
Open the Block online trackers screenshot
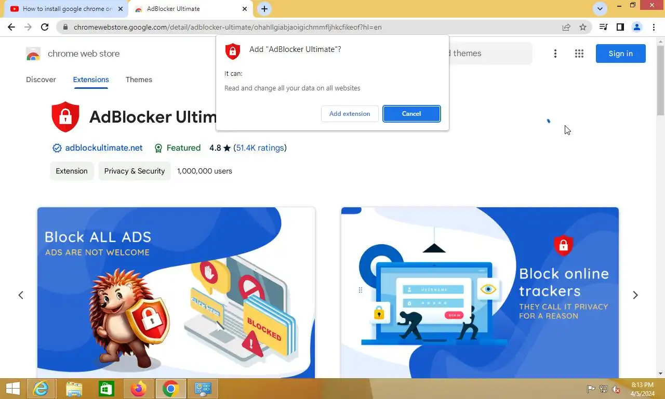480,292
